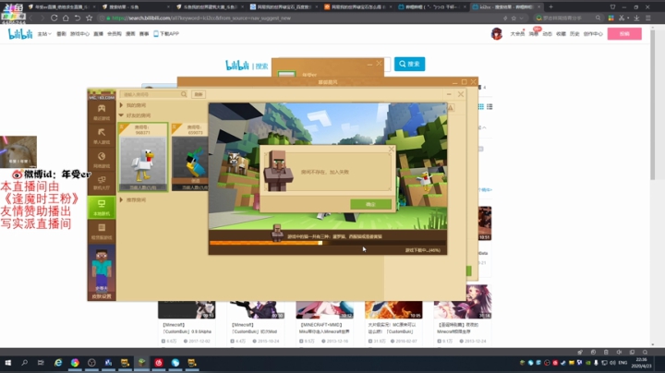Open the Download APP link in bilibili nav
665x373 pixels.
pos(166,34)
